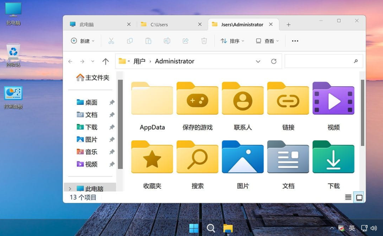Click the Share icon in toolbar
The image size is (383, 236).
(x=185, y=41)
